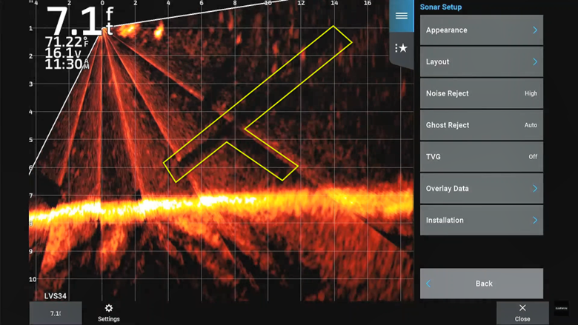Expand the Layout chevron arrow
578x325 pixels.
coord(534,62)
